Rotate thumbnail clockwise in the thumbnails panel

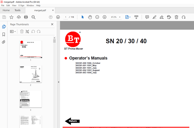pos(39,31)
